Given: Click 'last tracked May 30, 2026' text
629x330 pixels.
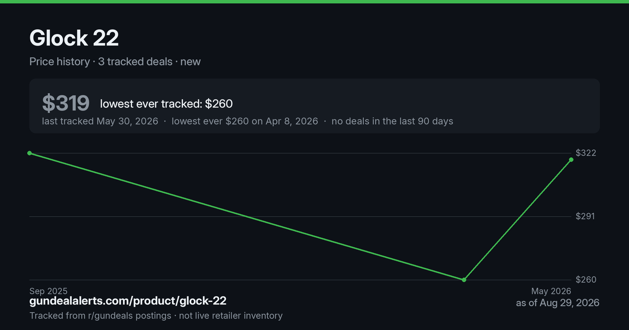Looking at the screenshot, I should (x=100, y=121).
